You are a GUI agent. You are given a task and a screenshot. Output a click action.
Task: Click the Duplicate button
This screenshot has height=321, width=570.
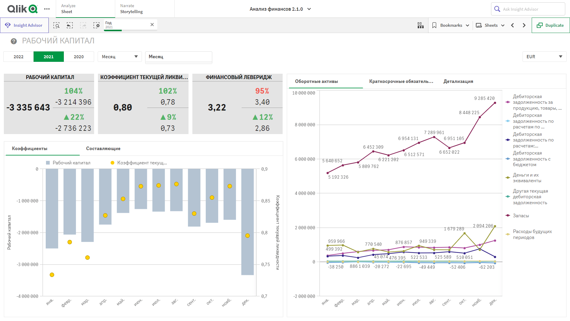[550, 26]
